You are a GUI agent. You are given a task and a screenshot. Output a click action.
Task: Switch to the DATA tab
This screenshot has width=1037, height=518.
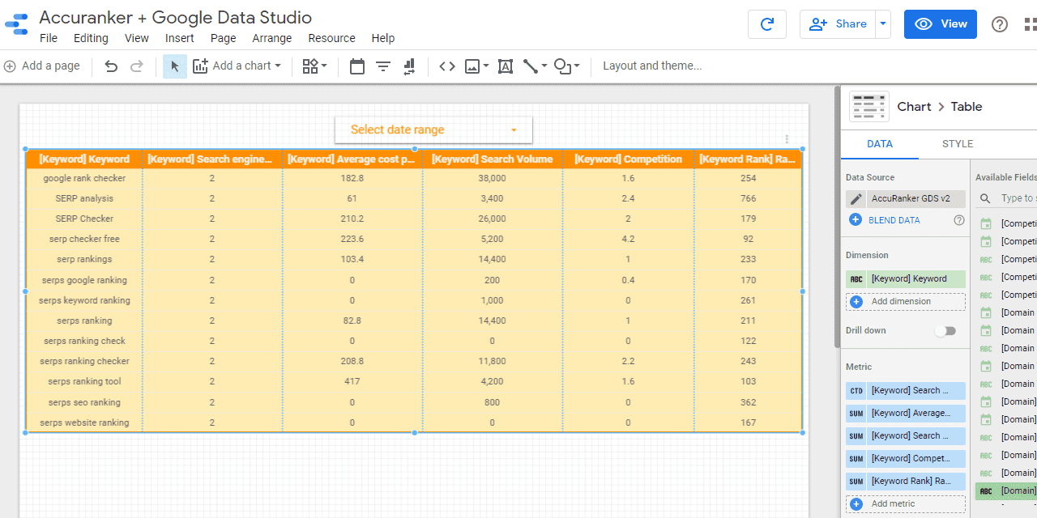pyautogui.click(x=880, y=144)
